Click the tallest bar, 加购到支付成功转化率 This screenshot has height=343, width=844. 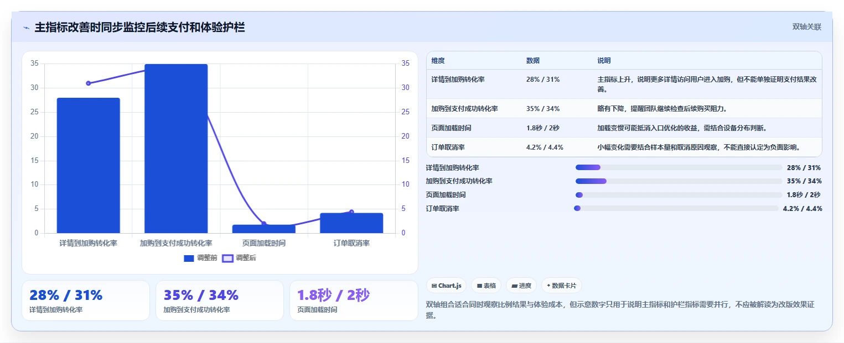176,149
